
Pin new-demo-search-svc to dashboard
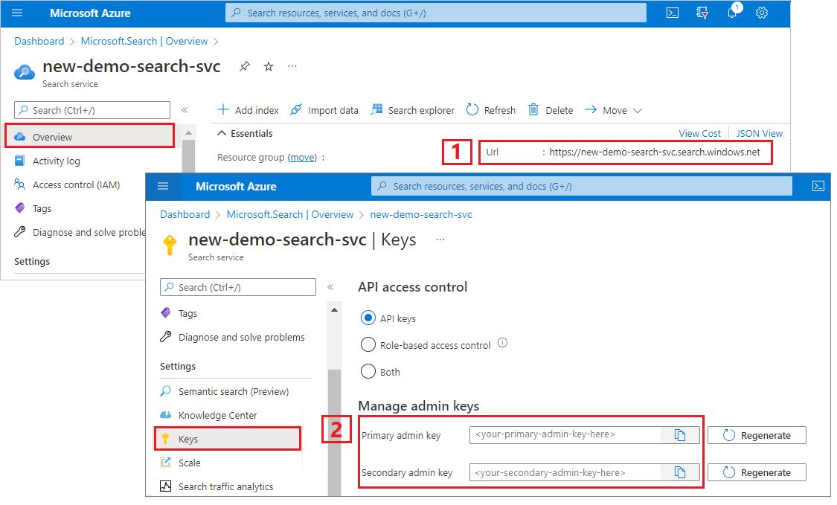tap(244, 66)
